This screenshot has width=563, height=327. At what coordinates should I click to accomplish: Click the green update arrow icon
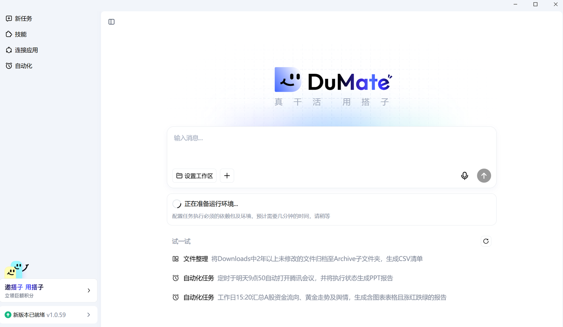coord(8,315)
